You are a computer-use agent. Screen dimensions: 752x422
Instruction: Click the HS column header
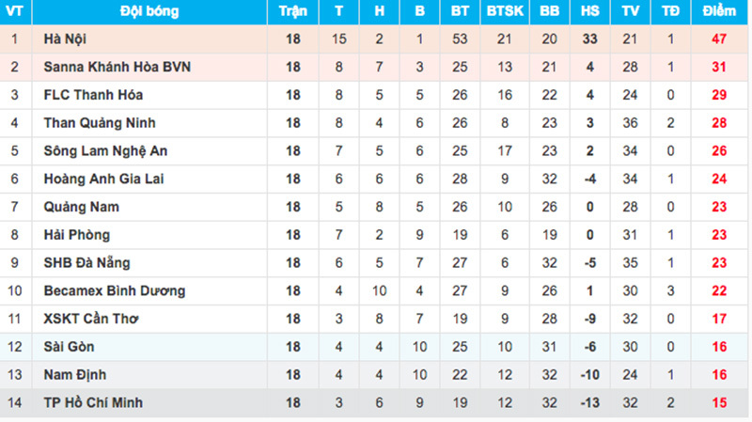pyautogui.click(x=589, y=12)
